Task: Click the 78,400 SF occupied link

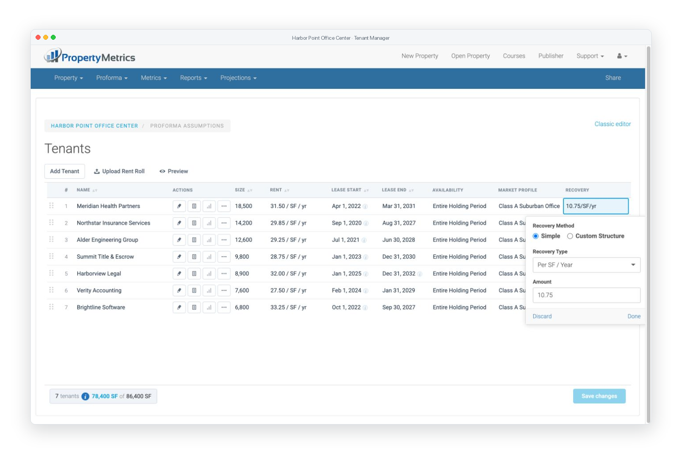Action: (x=105, y=396)
